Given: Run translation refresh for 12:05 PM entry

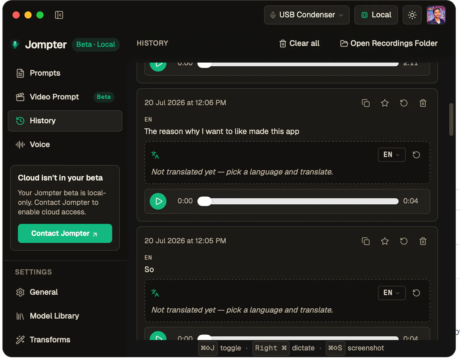Looking at the screenshot, I should click(x=416, y=293).
